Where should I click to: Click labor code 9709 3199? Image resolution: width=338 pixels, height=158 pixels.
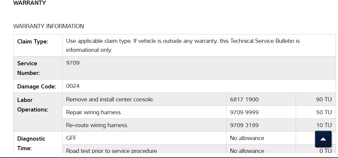coord(244,125)
